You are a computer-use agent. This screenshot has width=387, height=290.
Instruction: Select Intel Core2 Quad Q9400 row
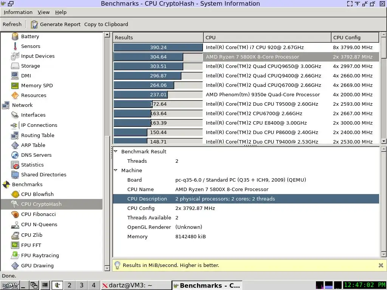tap(246, 76)
